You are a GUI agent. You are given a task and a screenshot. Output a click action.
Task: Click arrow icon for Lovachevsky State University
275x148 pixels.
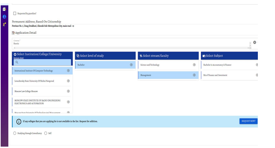click(x=68, y=81)
